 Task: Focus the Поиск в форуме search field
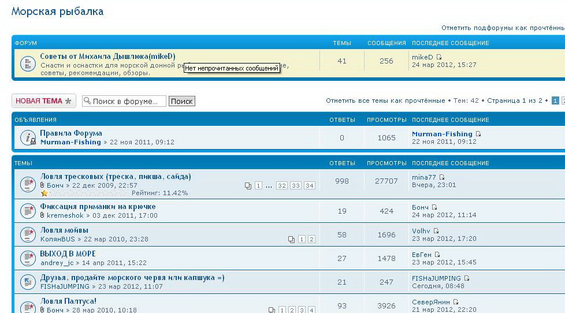coord(128,101)
